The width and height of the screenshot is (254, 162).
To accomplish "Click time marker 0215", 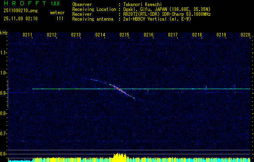I will [124, 34].
